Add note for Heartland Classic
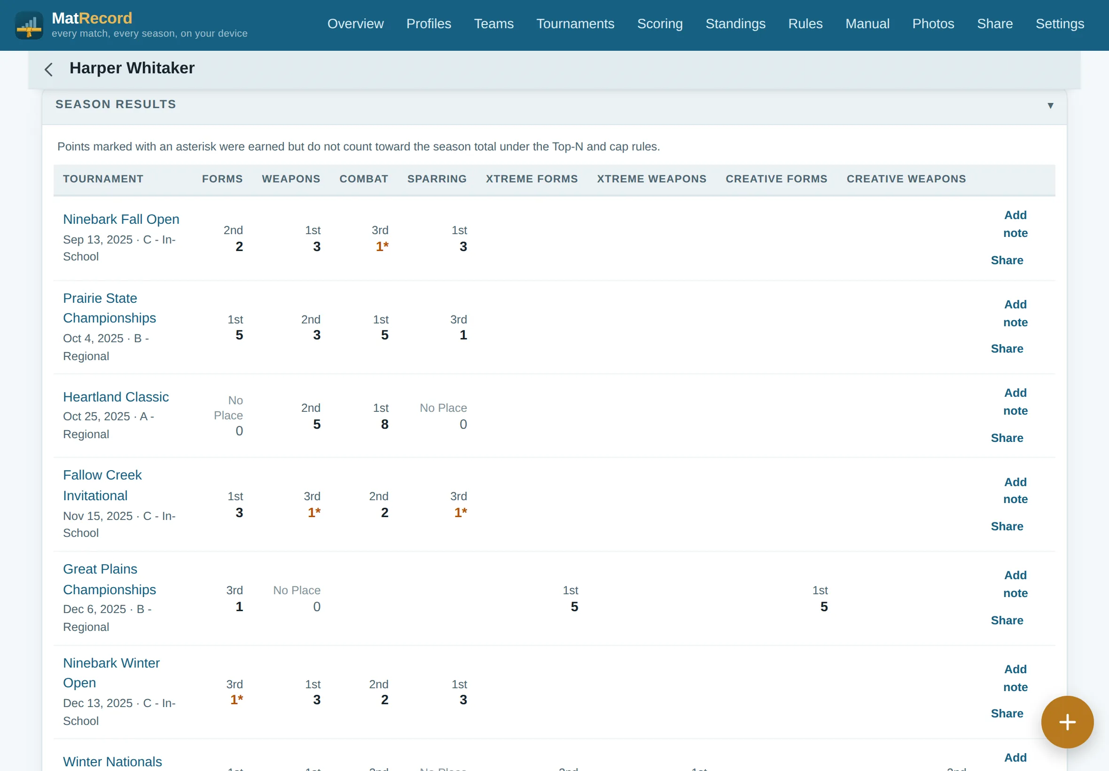 [1015, 402]
